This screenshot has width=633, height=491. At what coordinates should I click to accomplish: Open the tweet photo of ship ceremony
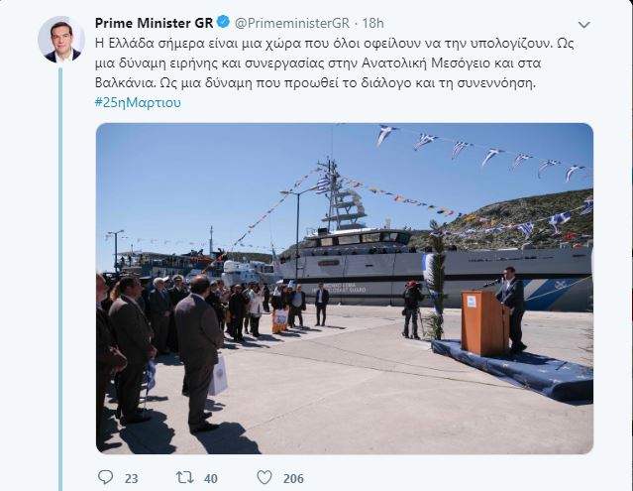pyautogui.click(x=345, y=288)
